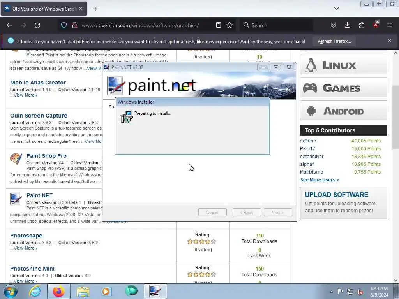The height and width of the screenshot is (299, 399).
Task: Open tracking protection shield icon
Action: 64,25
